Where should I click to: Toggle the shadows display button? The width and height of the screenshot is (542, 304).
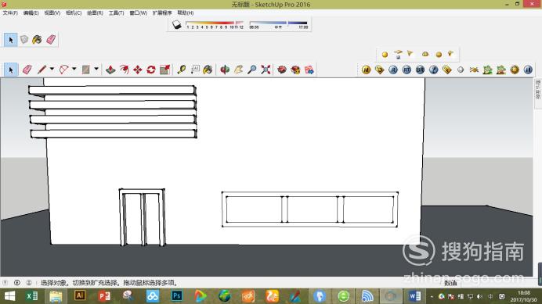(177, 25)
